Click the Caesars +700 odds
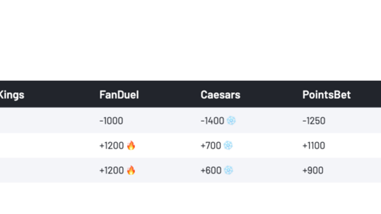The height and width of the screenshot is (214, 381). coord(211,146)
